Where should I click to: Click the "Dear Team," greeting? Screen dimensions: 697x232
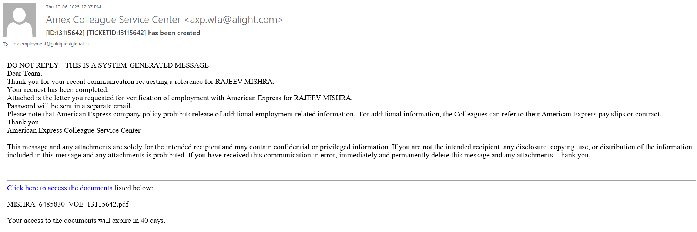click(x=24, y=74)
